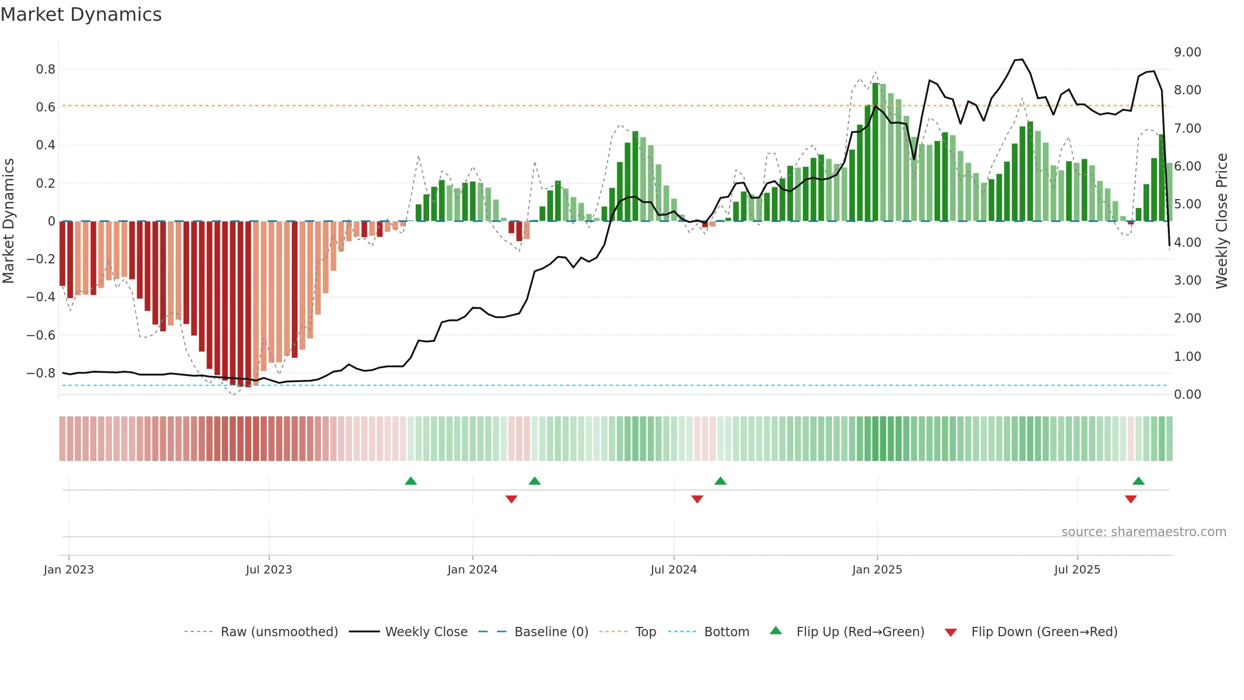The width and height of the screenshot is (1244, 700).
Task: Click the 0.6 left axis tick label
Action: [46, 107]
